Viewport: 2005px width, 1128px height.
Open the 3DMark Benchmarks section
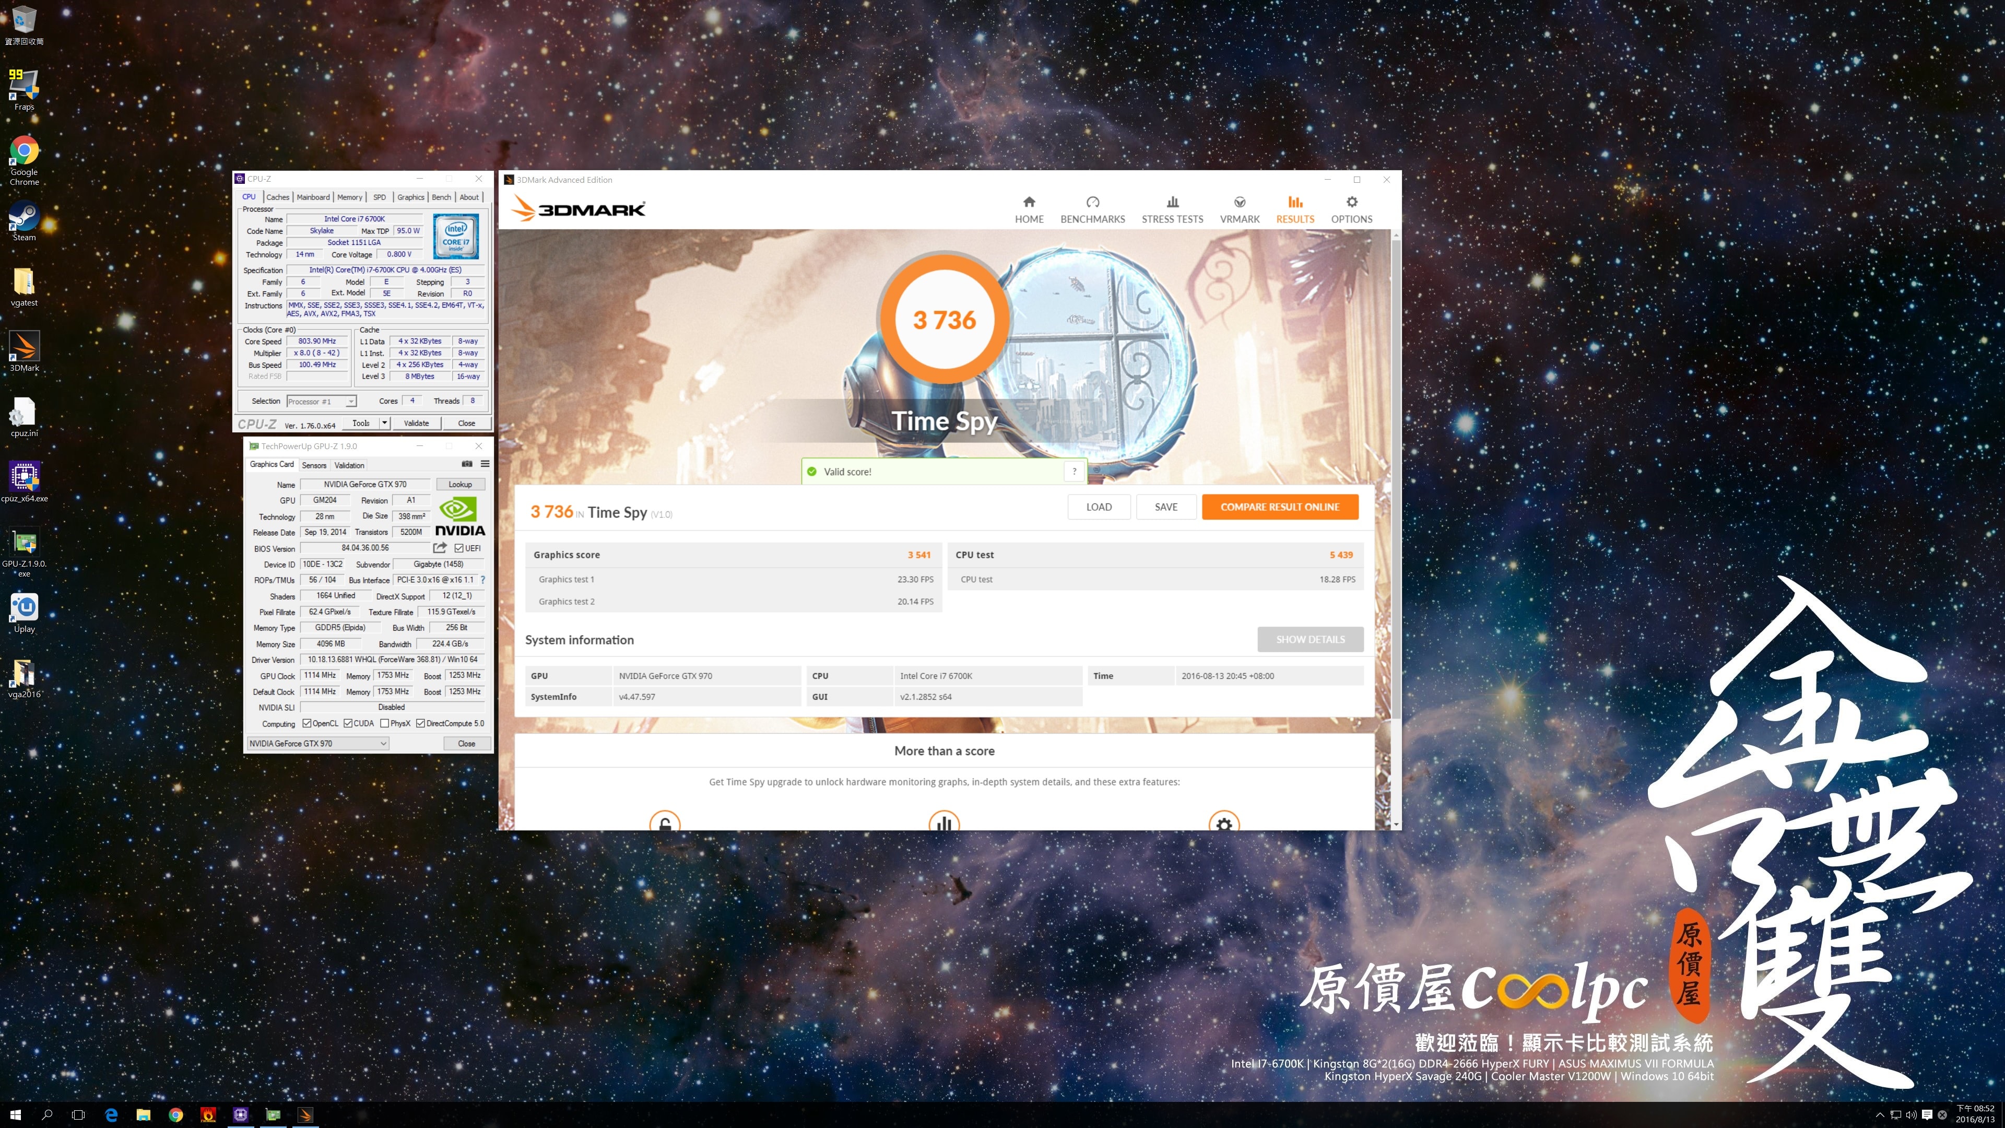[1092, 210]
